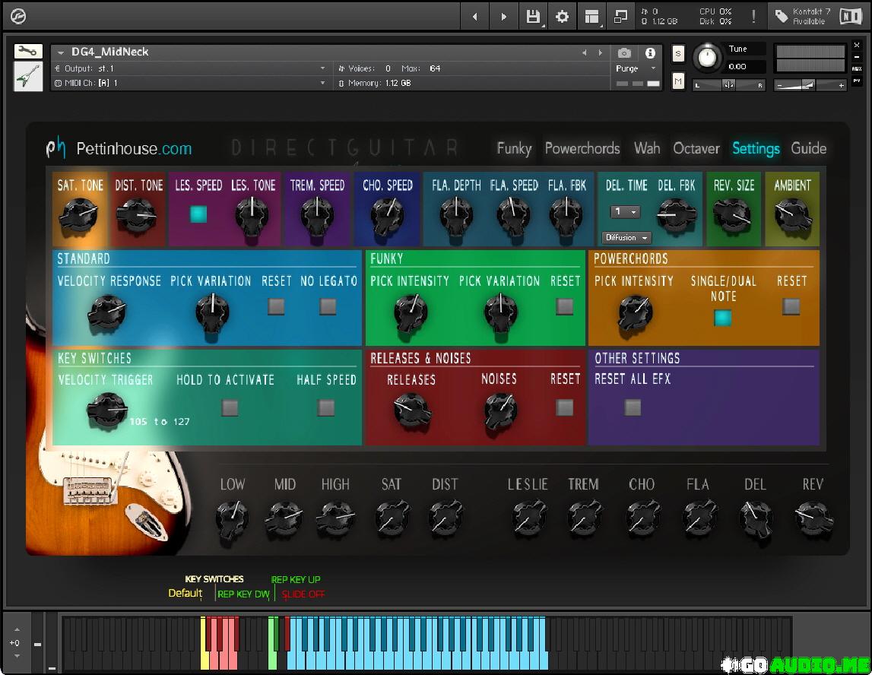Click Releases & Noises RESET button
This screenshot has height=675, width=872.
pyautogui.click(x=565, y=407)
